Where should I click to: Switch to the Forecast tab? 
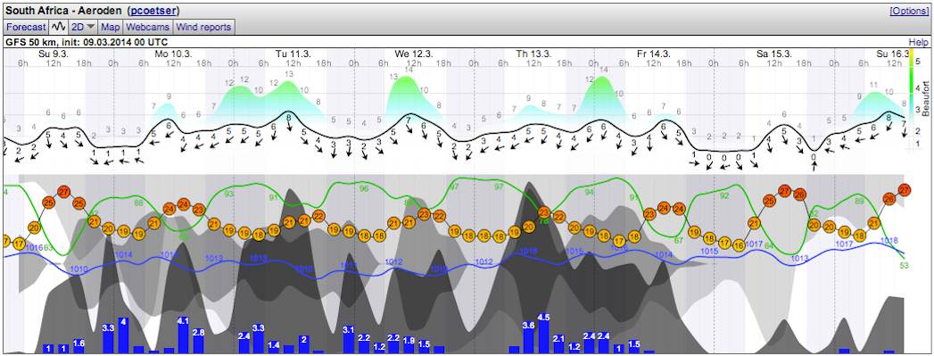(x=26, y=27)
